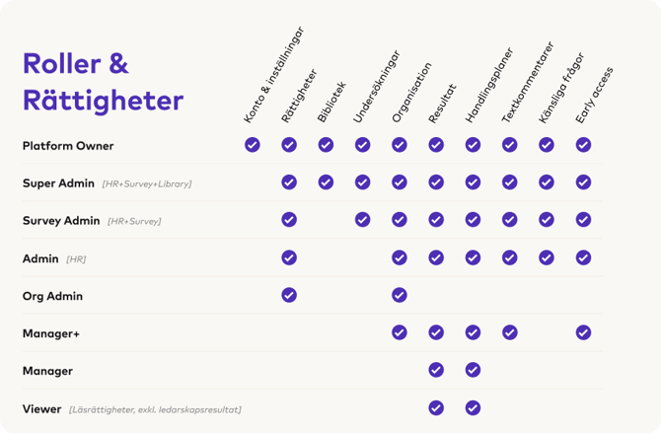Click Manager's Resultat checkmark
The width and height of the screenshot is (661, 434).
tap(436, 370)
